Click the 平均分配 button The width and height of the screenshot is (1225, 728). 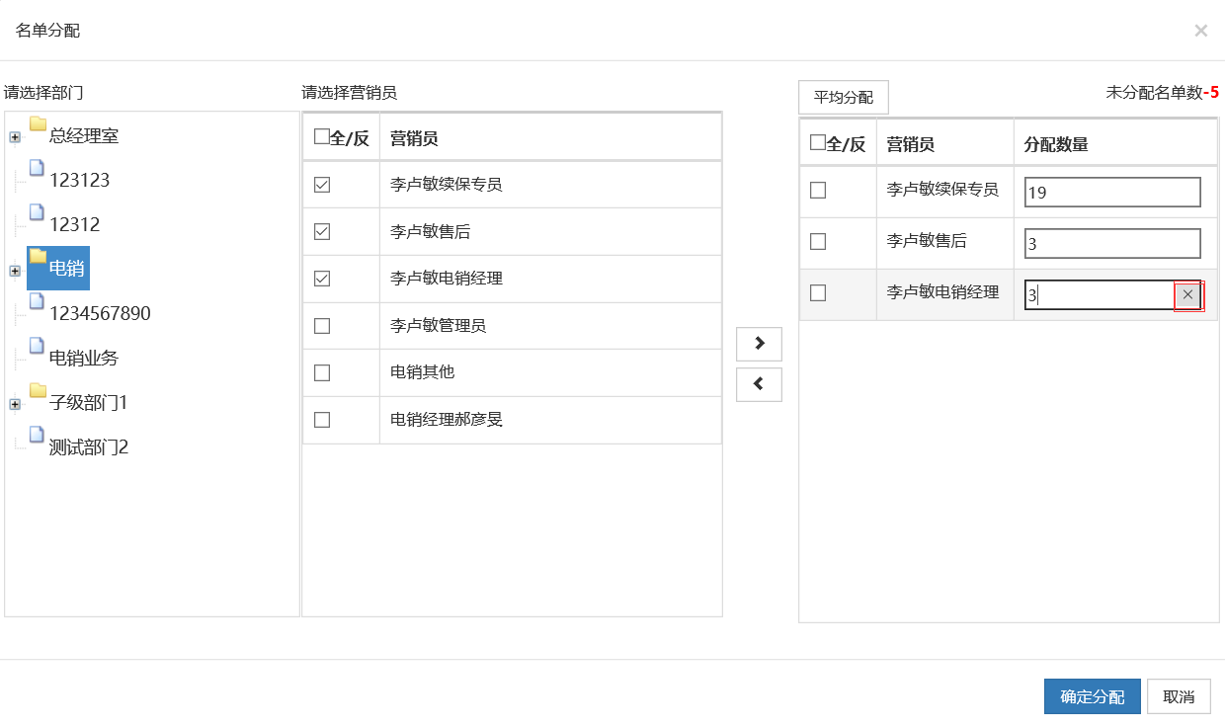point(843,98)
